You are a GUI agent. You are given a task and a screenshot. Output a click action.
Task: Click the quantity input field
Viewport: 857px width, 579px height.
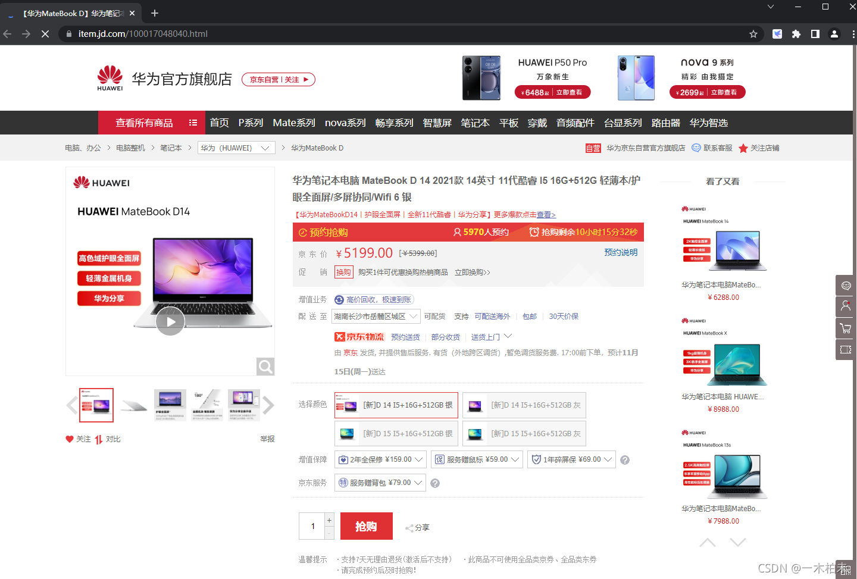pyautogui.click(x=312, y=526)
